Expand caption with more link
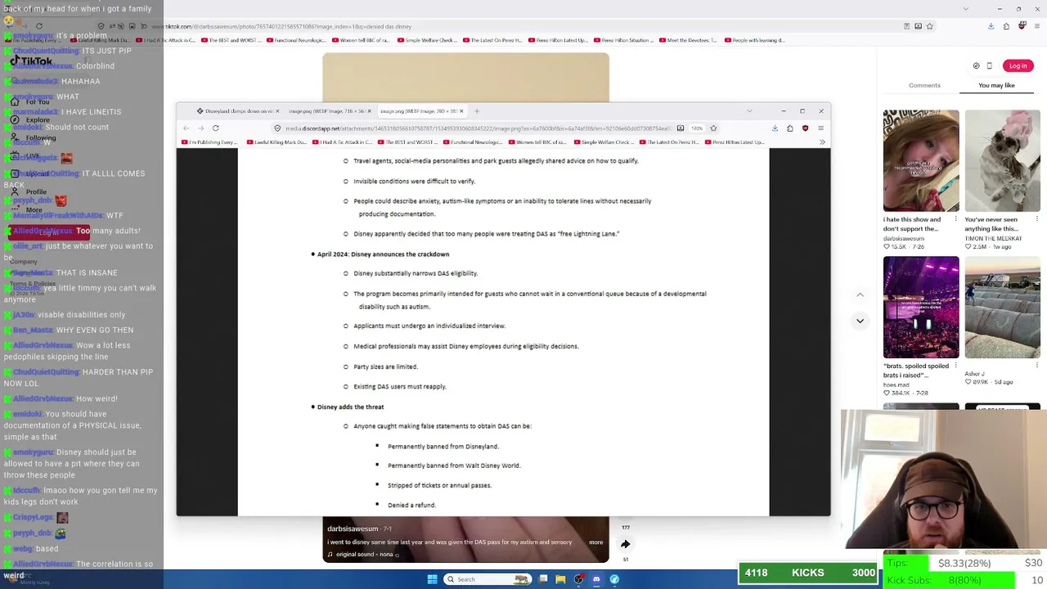 [x=595, y=542]
